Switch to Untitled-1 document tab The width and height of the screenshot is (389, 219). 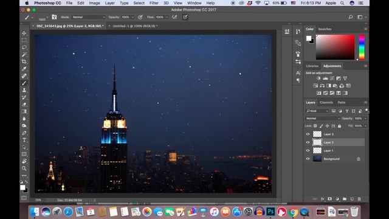click(x=135, y=26)
